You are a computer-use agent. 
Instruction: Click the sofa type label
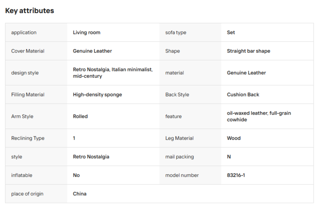(176, 32)
